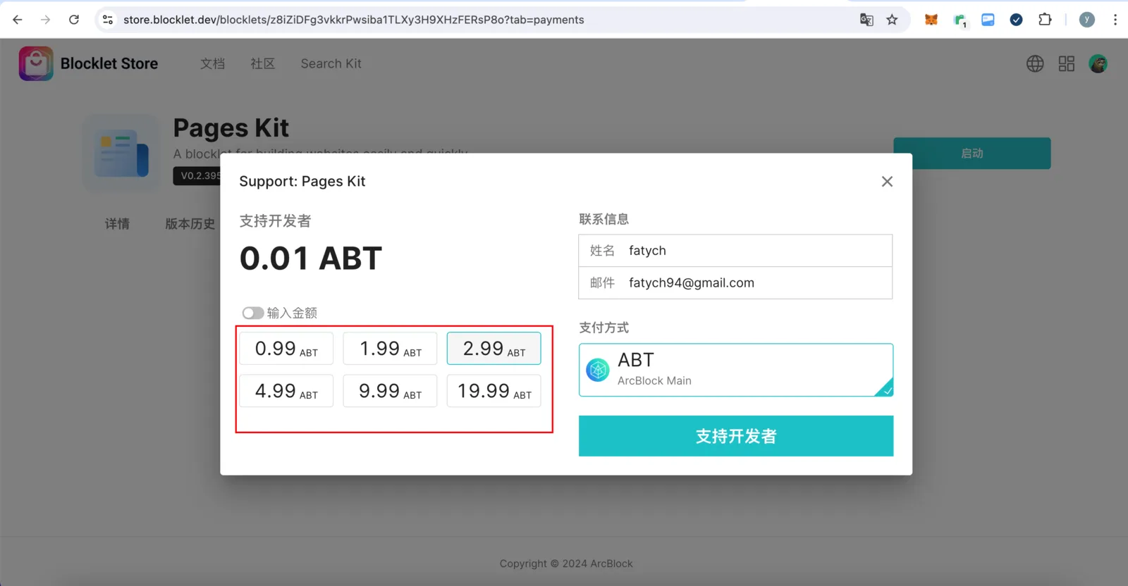Select the 9.99 ABT amount
The height and width of the screenshot is (586, 1128).
coord(390,391)
